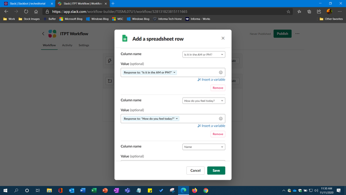Image resolution: width=346 pixels, height=195 pixels.
Task: Go back from ITPT Workflow
Action: [43, 34]
